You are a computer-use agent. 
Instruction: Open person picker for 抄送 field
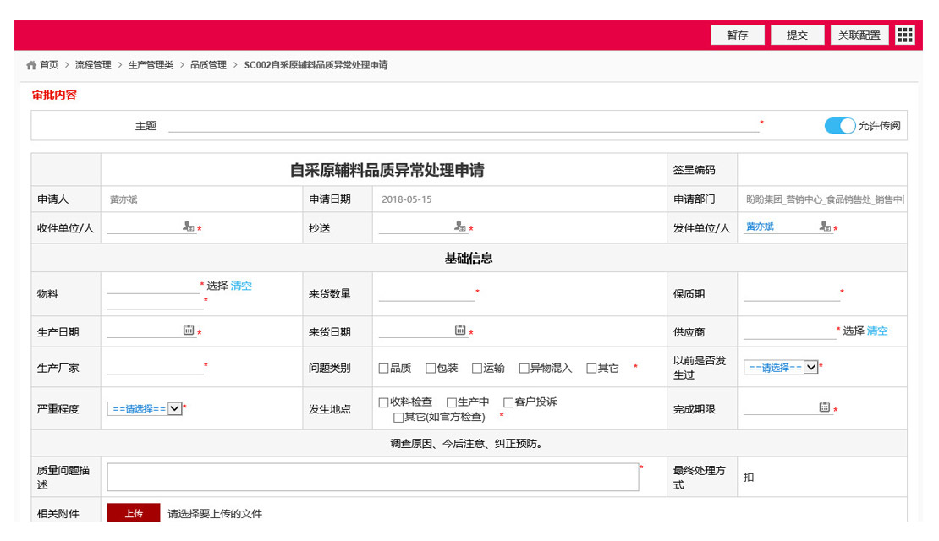460,227
